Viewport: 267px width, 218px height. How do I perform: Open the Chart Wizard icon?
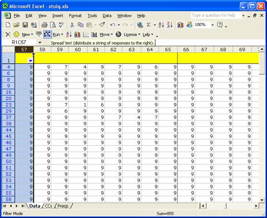coord(180,25)
